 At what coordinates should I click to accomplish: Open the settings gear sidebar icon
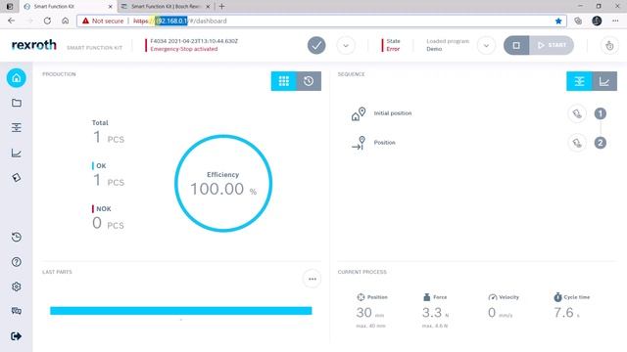pyautogui.click(x=17, y=286)
